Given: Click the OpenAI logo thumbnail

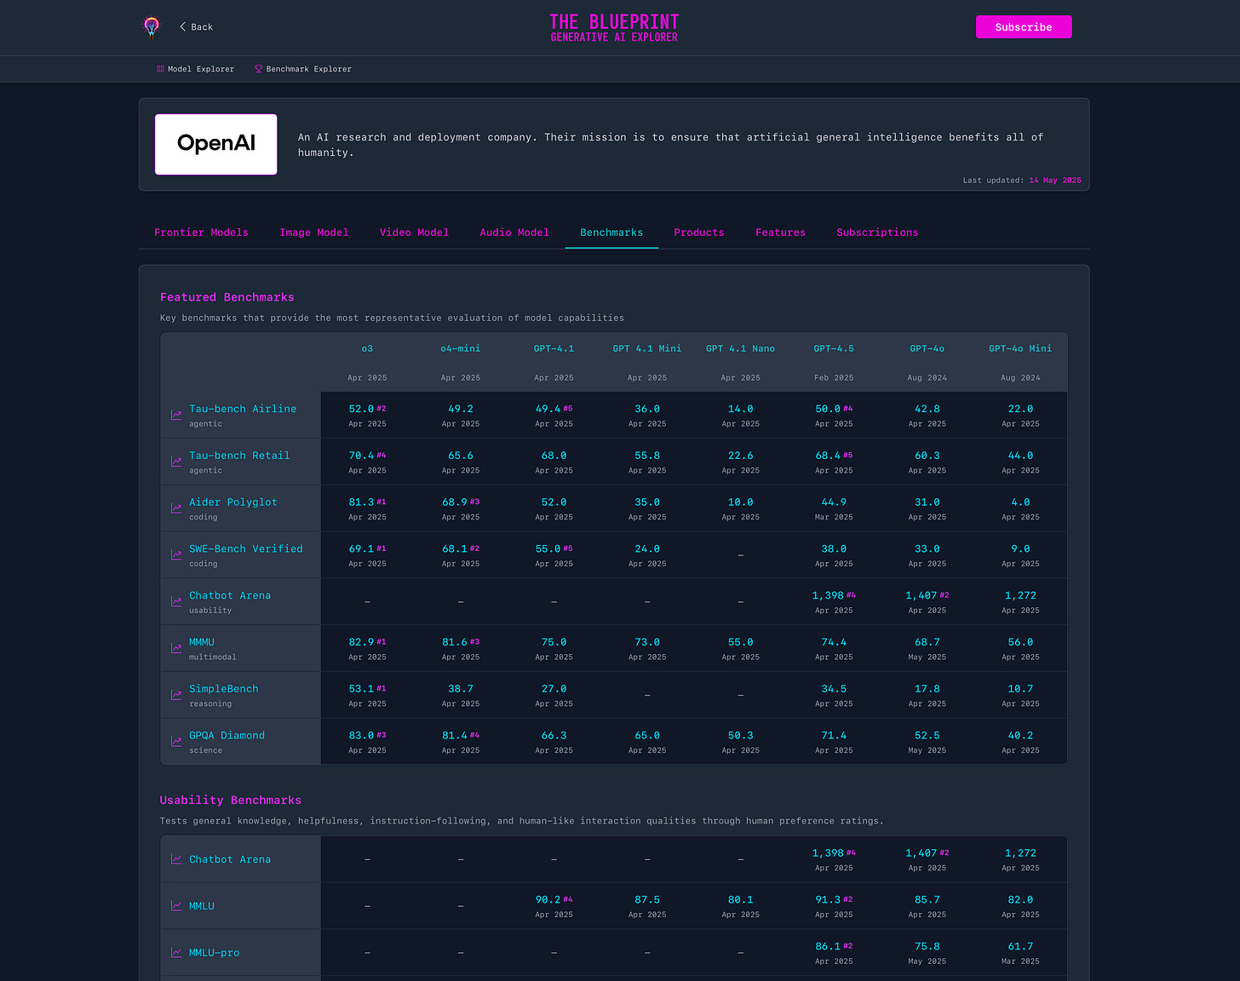Looking at the screenshot, I should [x=215, y=144].
